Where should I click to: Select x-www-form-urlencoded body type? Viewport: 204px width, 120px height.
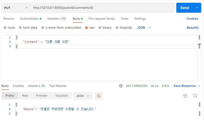pos(61,28)
